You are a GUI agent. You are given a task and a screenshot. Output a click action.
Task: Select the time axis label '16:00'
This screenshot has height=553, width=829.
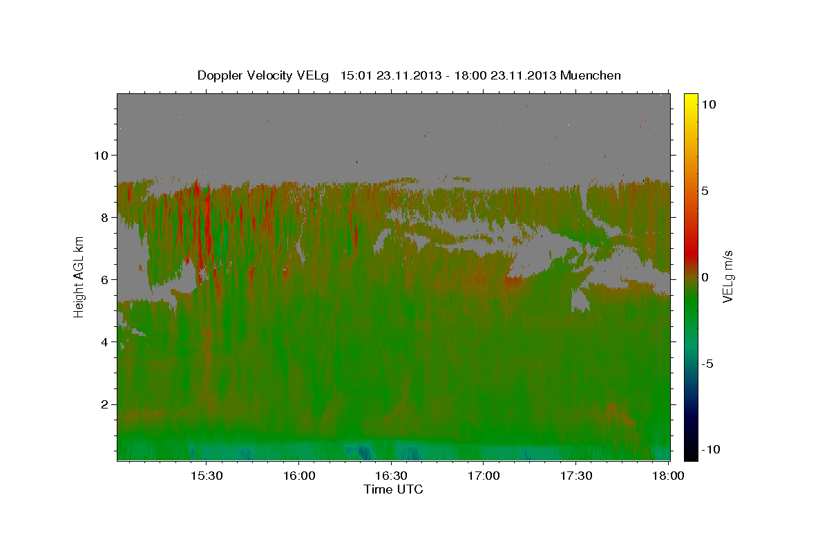(298, 476)
